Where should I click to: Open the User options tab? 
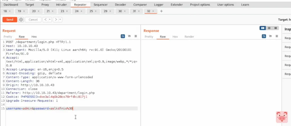(x=225, y=5)
